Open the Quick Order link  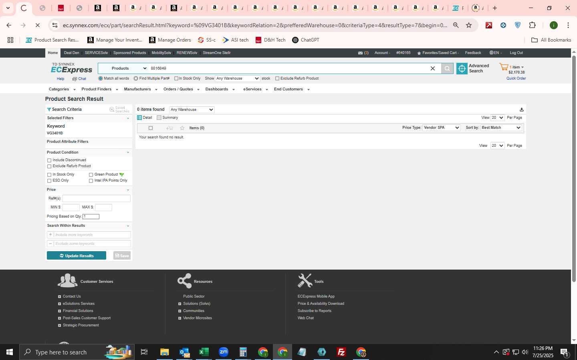pos(516,78)
